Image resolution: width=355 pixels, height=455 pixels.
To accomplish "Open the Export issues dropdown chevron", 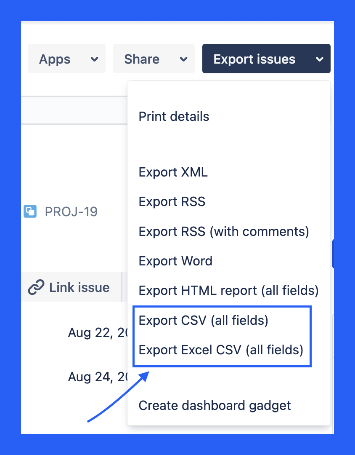I will point(319,59).
